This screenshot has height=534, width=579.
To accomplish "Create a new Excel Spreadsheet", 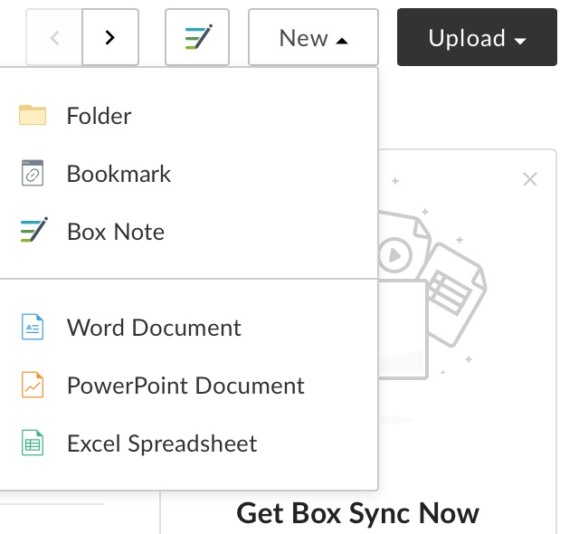I will (x=189, y=443).
